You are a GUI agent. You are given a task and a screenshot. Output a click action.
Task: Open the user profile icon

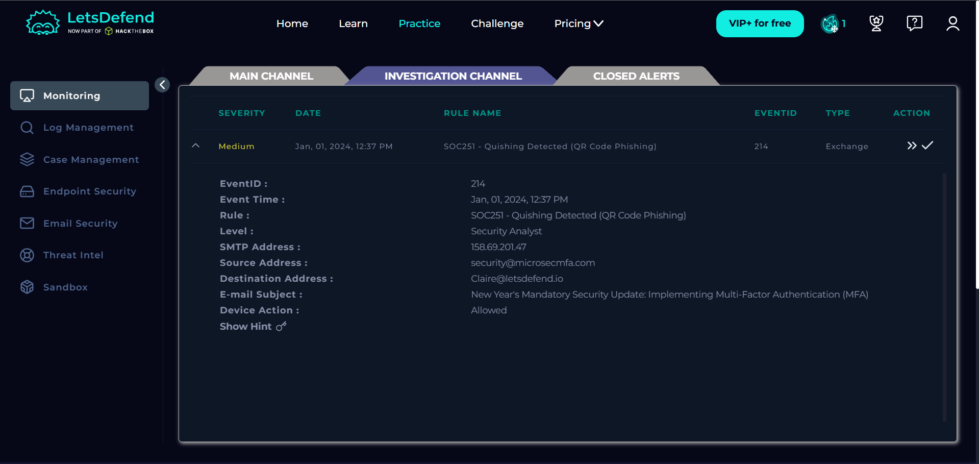click(x=952, y=23)
